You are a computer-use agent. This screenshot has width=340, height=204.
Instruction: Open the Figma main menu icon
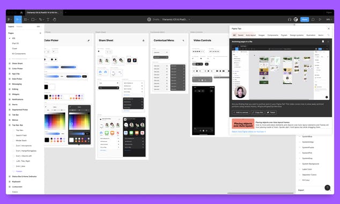(9, 19)
